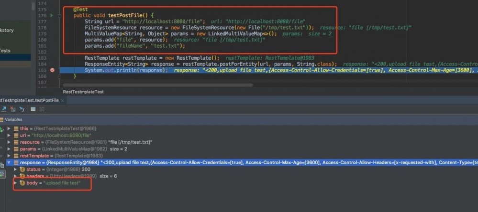Select the 'this = {RestTestmplateTest@1966}' row
This screenshot has height=212, width=478.
tap(242, 128)
